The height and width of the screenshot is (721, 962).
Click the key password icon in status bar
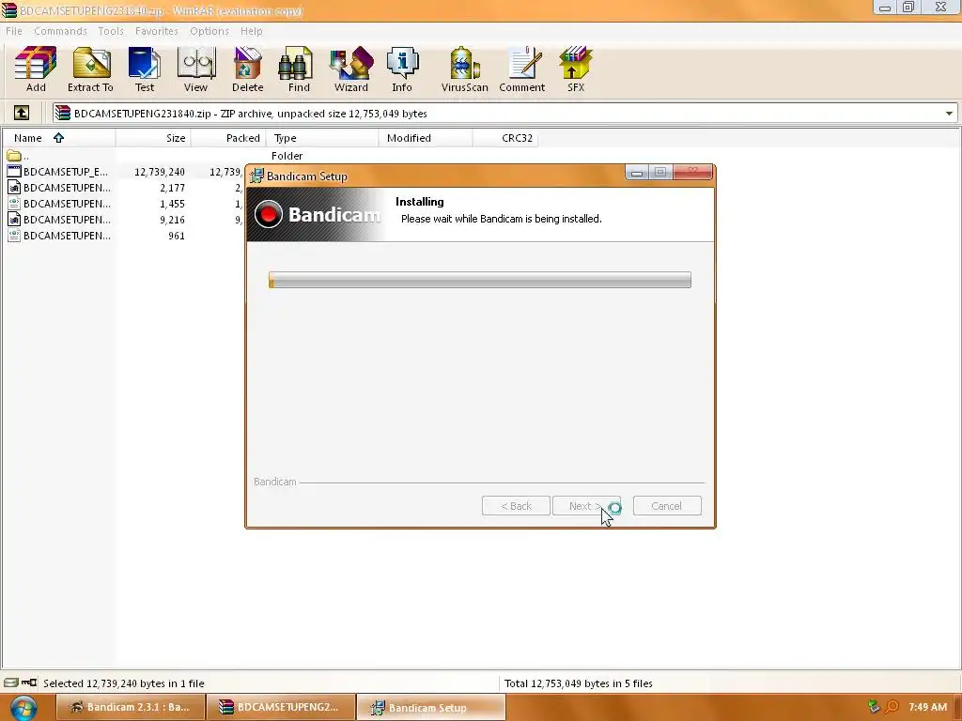[x=29, y=683]
